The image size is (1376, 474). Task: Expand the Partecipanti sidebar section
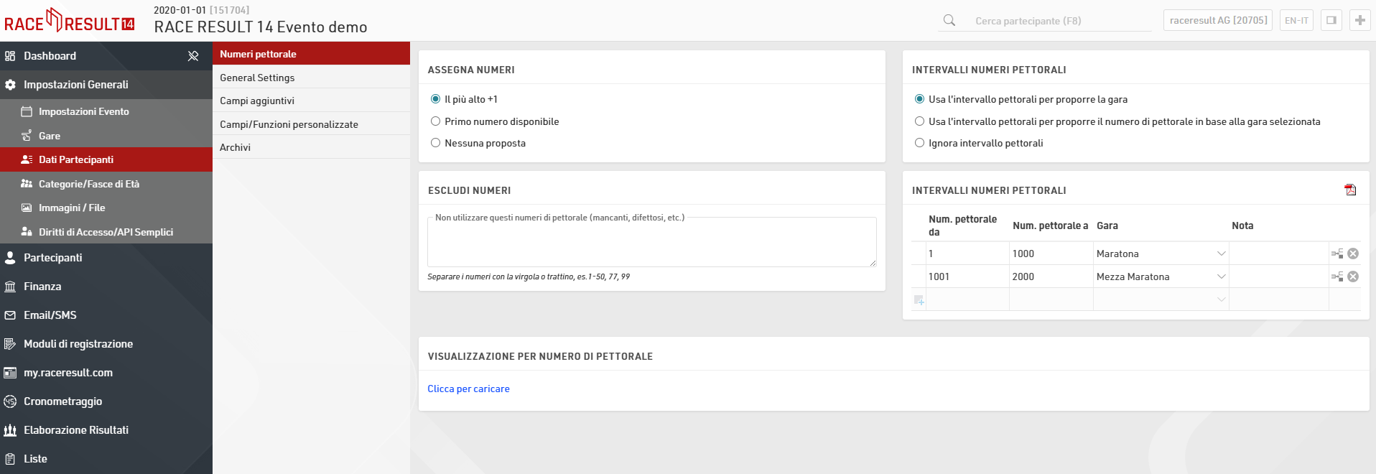click(53, 258)
